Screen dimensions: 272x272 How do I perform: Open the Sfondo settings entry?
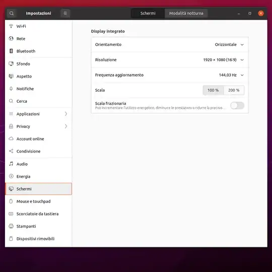(38, 64)
